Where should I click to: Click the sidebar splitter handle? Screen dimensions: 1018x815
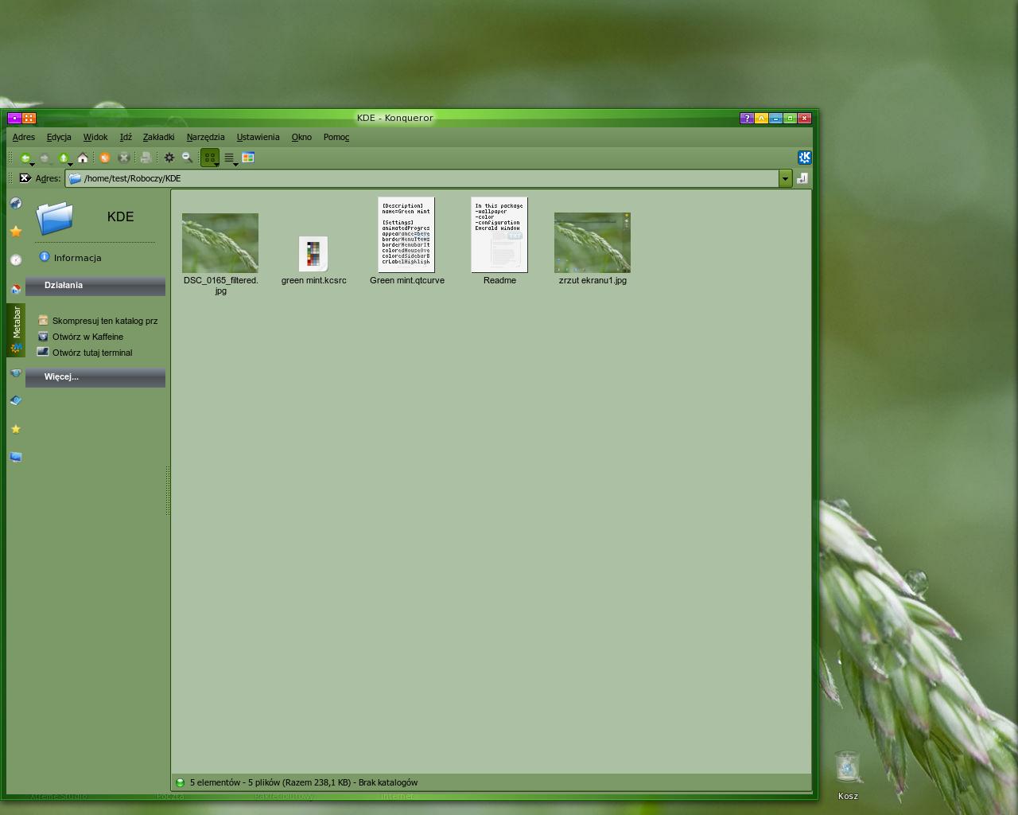[x=168, y=490]
